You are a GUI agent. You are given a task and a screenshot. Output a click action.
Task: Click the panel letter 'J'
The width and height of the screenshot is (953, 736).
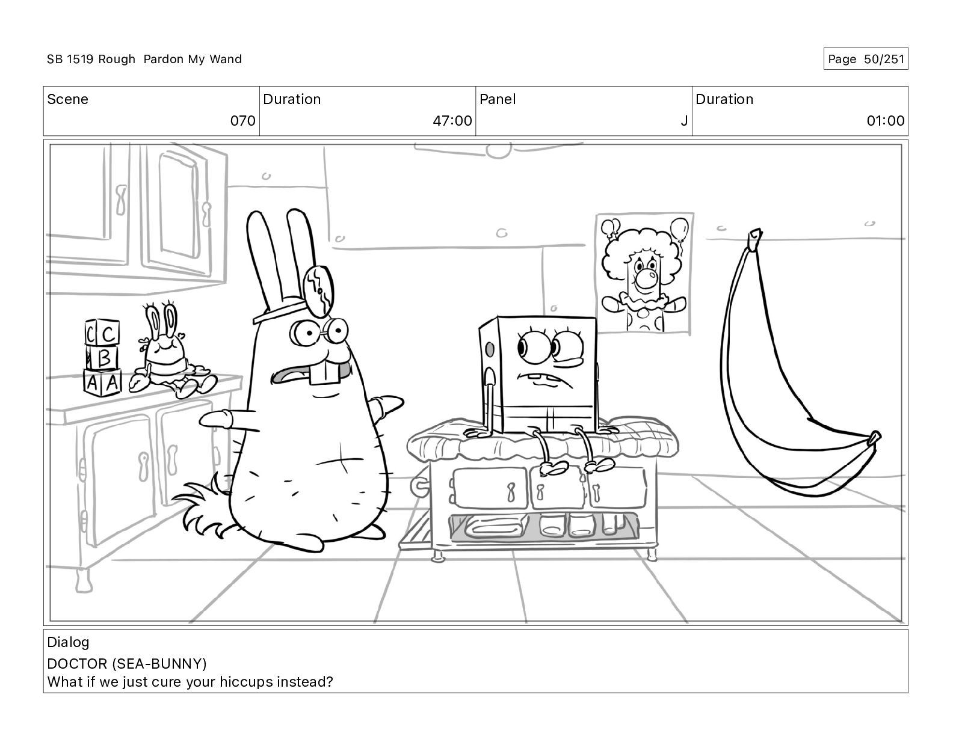pyautogui.click(x=684, y=121)
